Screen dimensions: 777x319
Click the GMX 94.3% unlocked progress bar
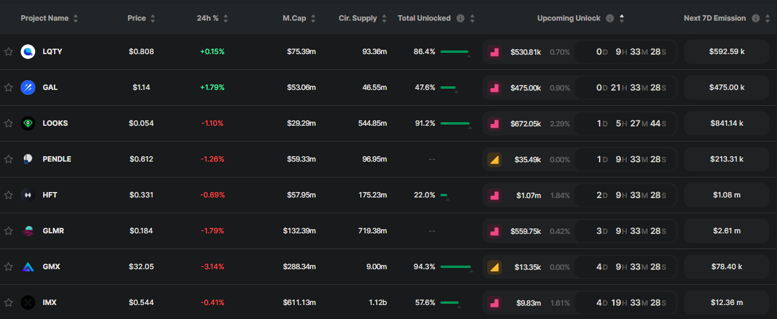(x=455, y=267)
